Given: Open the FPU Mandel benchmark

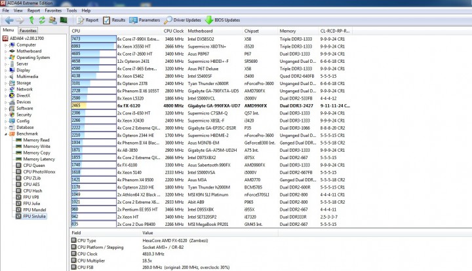Looking at the screenshot, I should point(35,209).
